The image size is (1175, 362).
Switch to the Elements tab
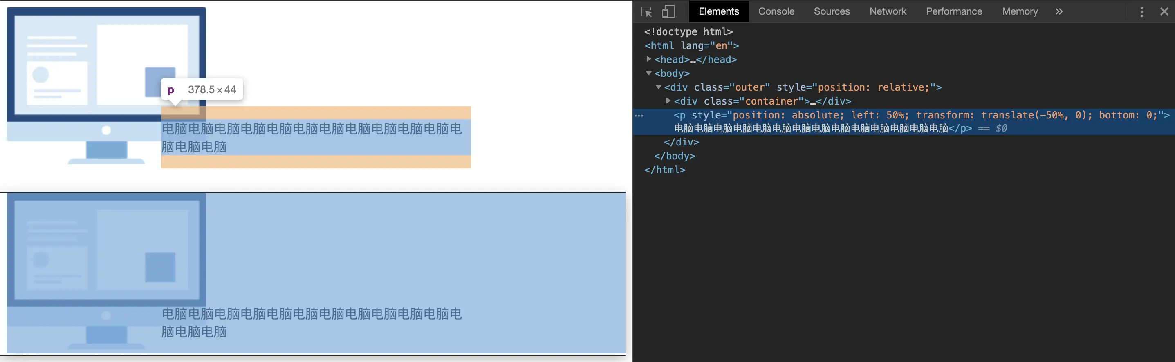tap(718, 11)
